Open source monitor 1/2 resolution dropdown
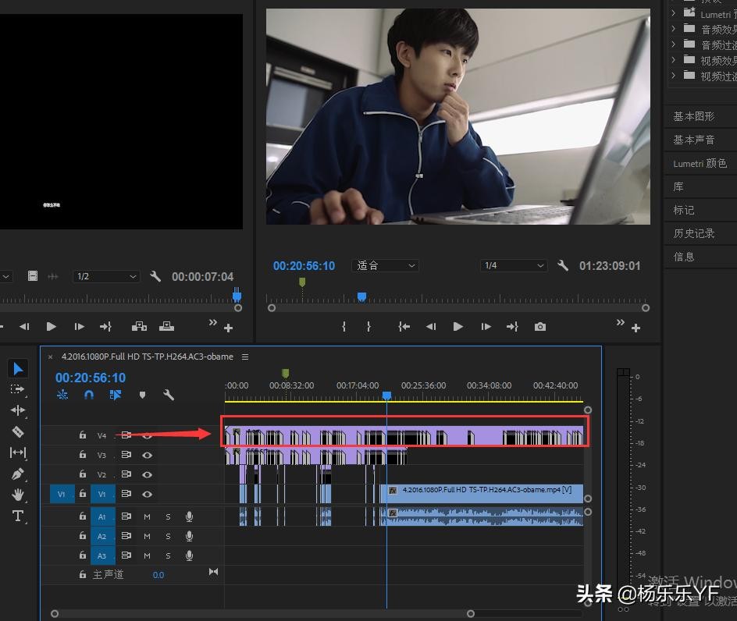Viewport: 737px width, 621px height. click(105, 277)
